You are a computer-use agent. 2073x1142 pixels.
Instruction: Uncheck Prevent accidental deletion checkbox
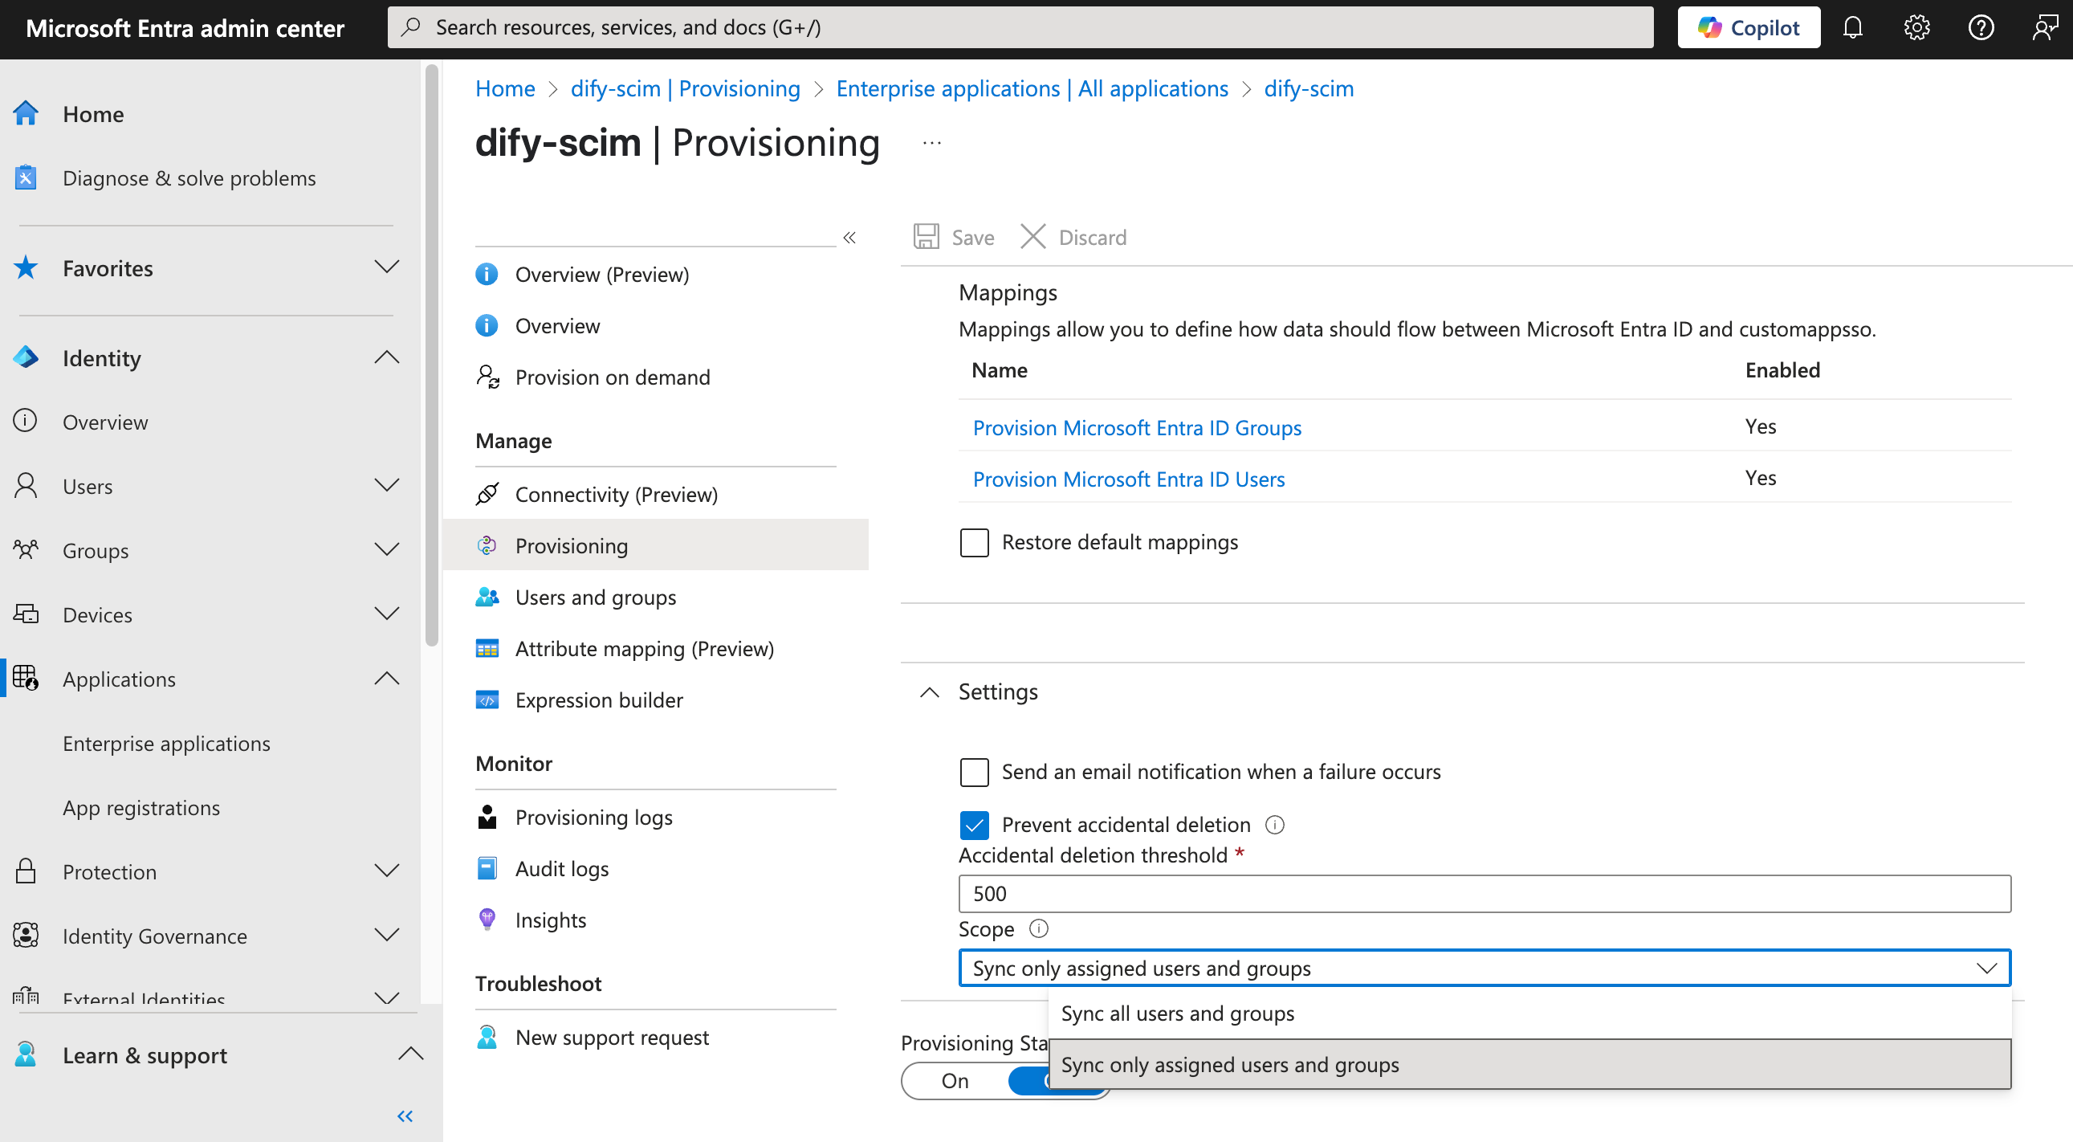tap(974, 825)
